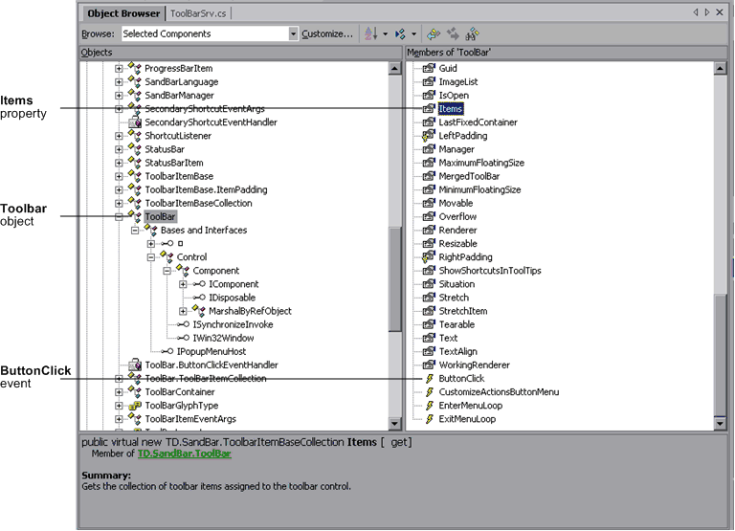Image resolution: width=735 pixels, height=531 pixels.
Task: Click the delegate icon beside SecondaryShortcutEventHandler
Action: (135, 122)
